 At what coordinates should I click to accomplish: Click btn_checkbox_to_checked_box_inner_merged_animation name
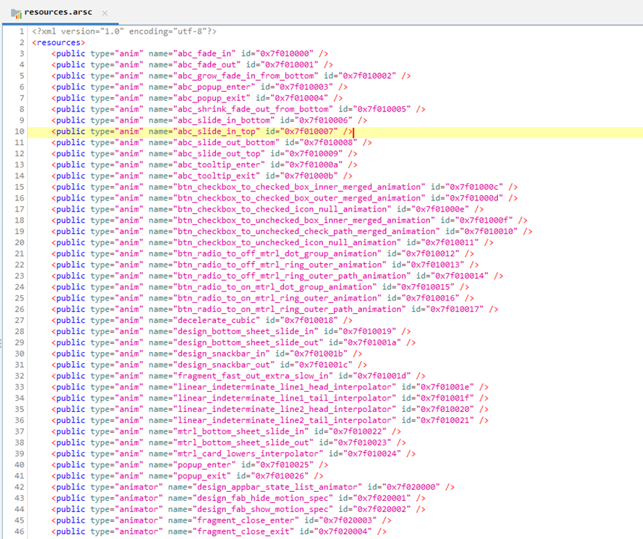click(299, 186)
